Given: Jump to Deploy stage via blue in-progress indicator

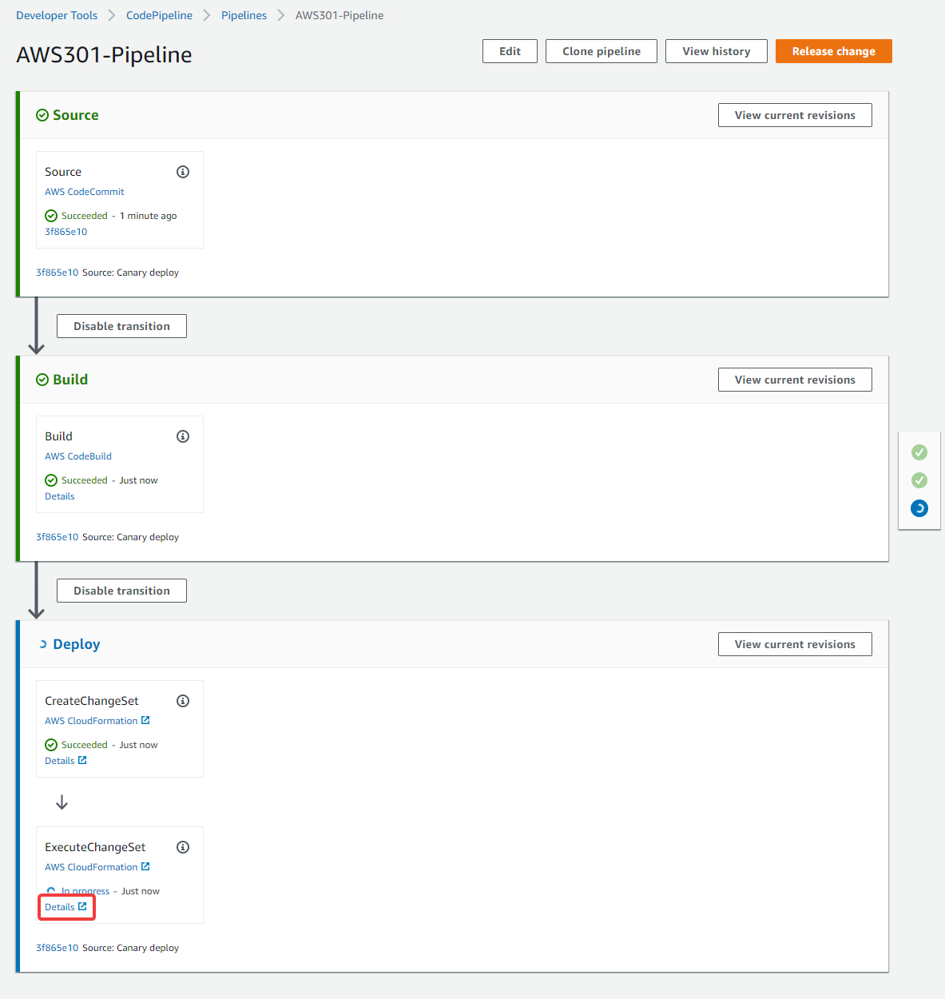Looking at the screenshot, I should coord(919,508).
